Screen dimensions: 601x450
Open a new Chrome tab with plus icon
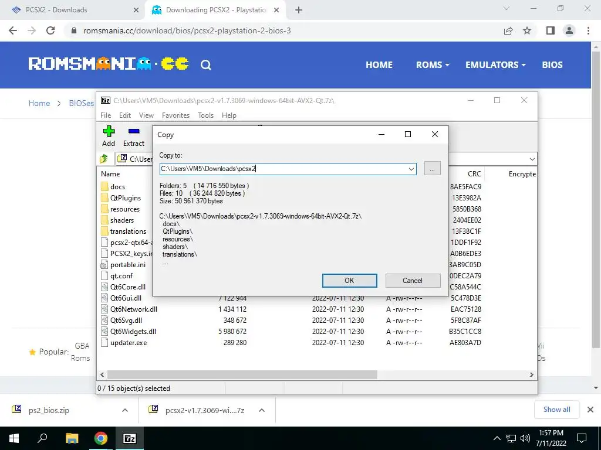pos(299,11)
